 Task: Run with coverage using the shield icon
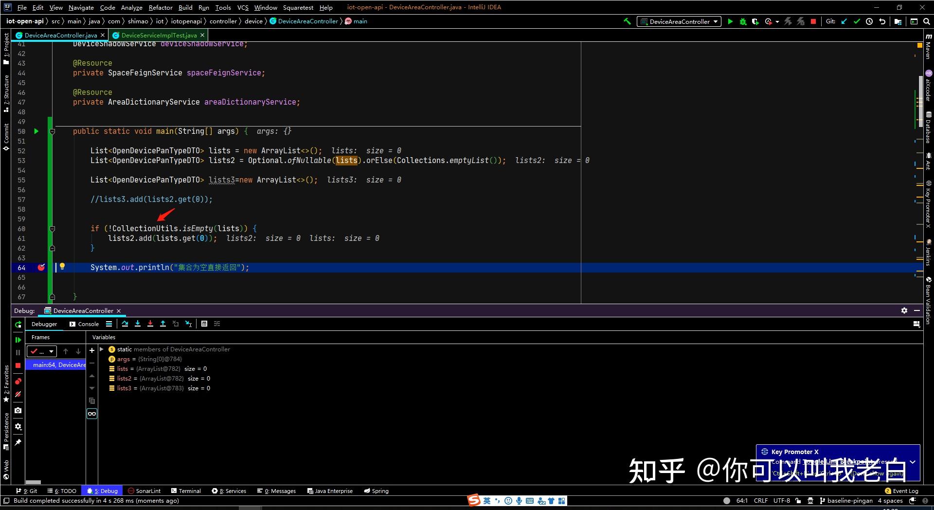click(x=755, y=21)
